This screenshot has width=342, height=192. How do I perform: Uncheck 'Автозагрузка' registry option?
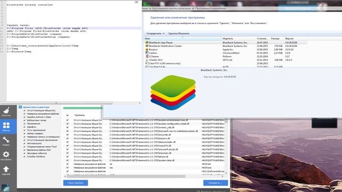click(x=25, y=143)
